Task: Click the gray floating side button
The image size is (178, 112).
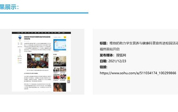Action: click(69, 82)
